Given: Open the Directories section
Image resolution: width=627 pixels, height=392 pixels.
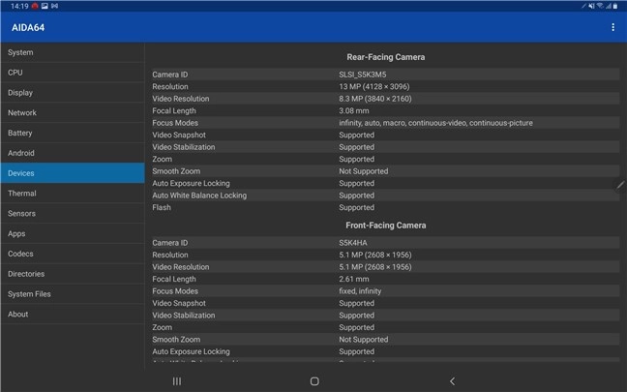Looking at the screenshot, I should tap(73, 274).
